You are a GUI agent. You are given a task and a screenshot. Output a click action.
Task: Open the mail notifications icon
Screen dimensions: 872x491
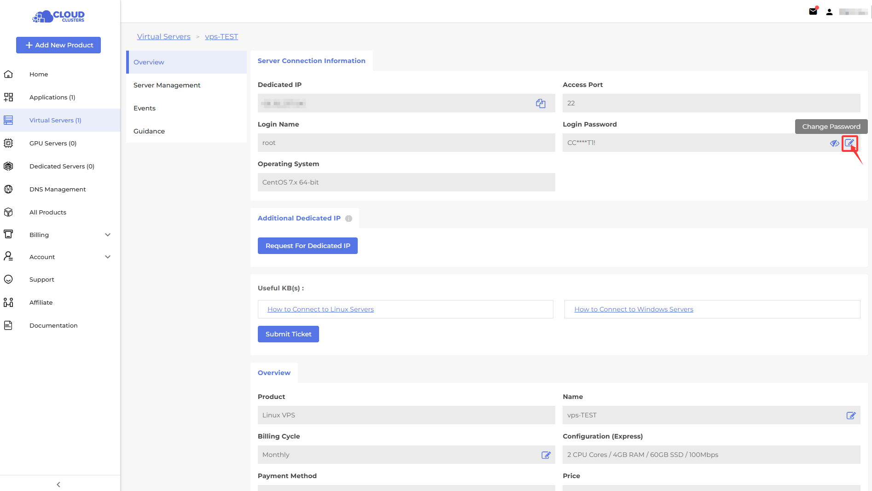point(813,12)
